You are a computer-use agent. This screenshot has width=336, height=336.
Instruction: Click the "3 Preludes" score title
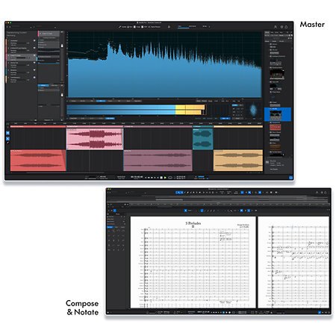193,223
